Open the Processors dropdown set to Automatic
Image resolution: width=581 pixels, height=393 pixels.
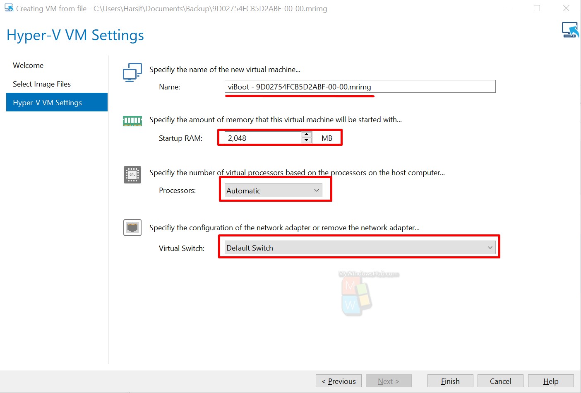click(x=273, y=190)
